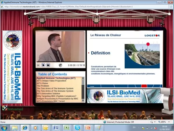Go back to the previous video segment
The width and height of the screenshot is (174, 131).
coord(38,65)
